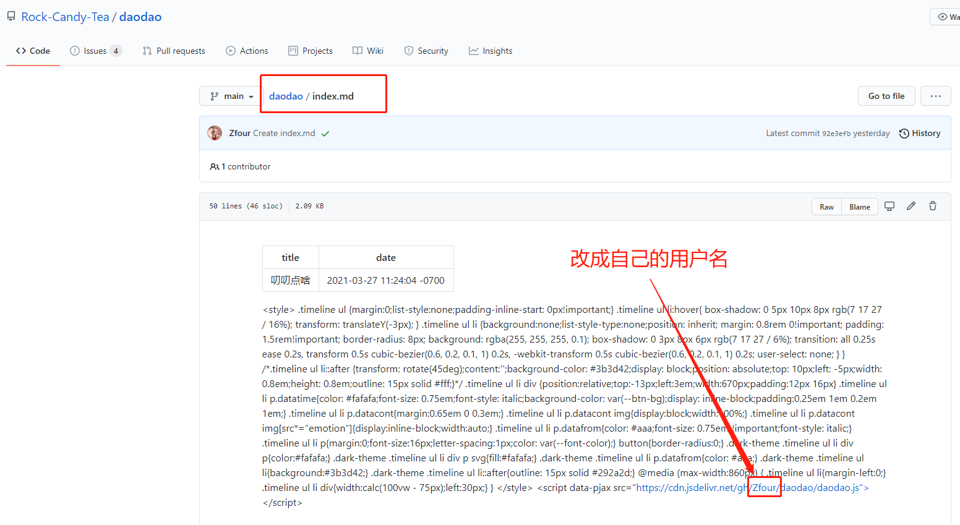Image resolution: width=960 pixels, height=525 pixels.
Task: Click the trash delete file icon
Action: pos(933,207)
